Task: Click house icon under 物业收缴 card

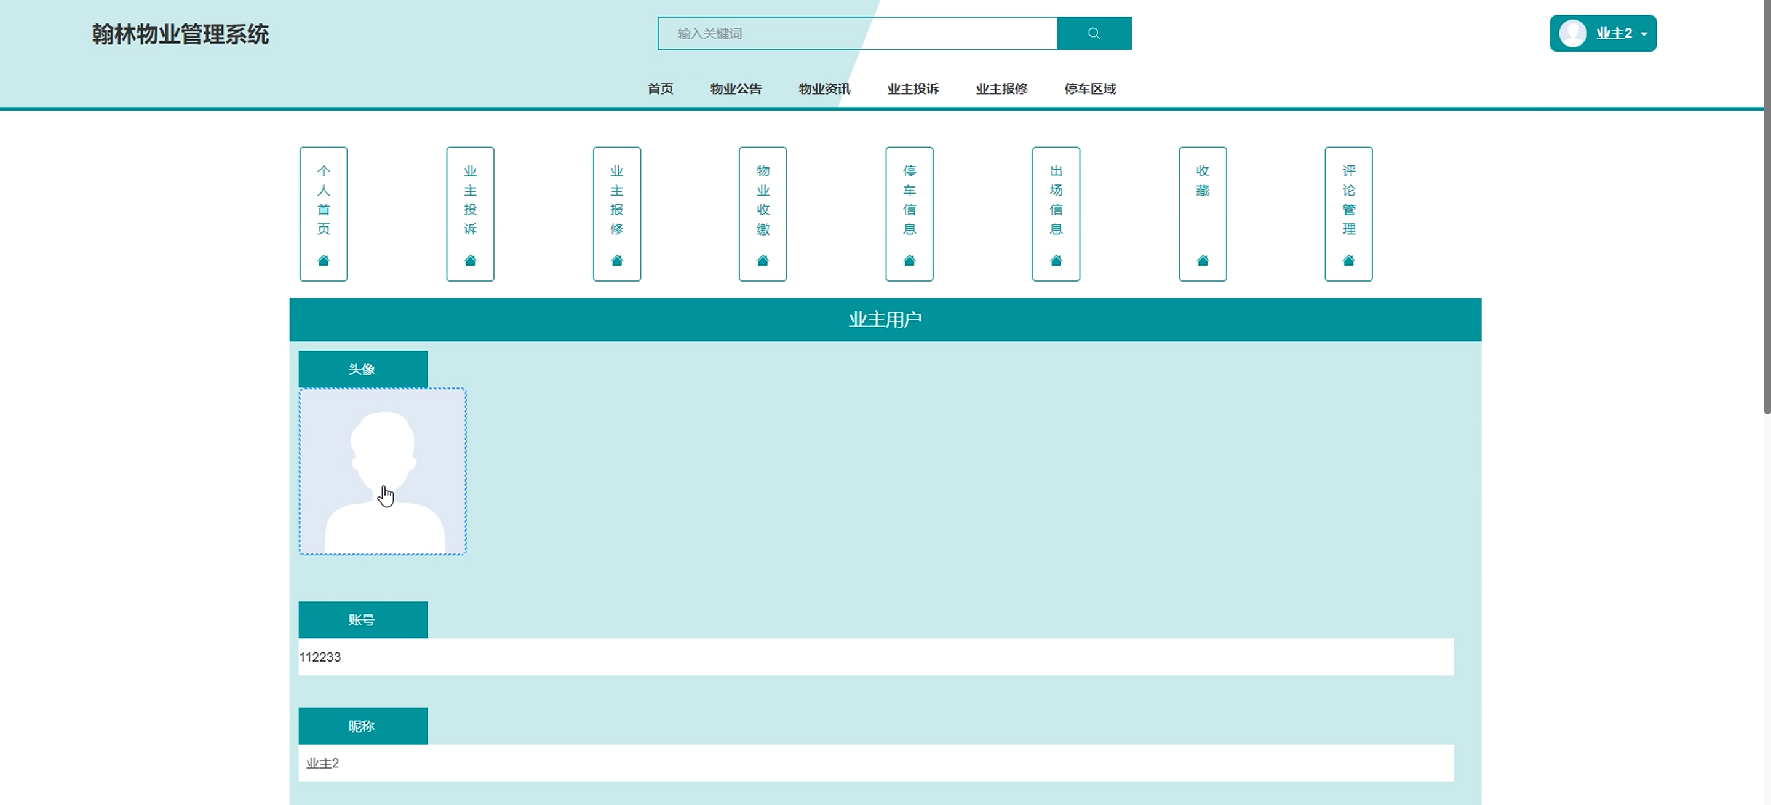Action: pos(762,260)
